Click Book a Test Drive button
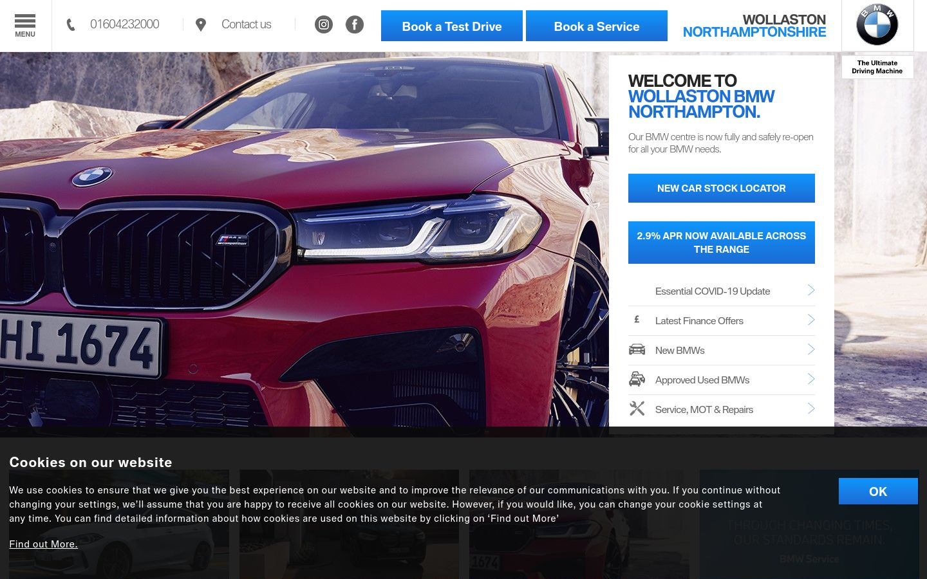Viewport: 927px width, 579px height. (x=452, y=26)
